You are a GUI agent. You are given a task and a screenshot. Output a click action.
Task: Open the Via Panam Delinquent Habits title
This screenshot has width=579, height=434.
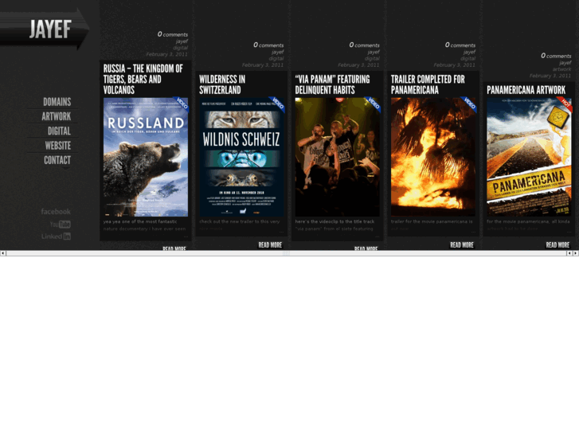332,84
